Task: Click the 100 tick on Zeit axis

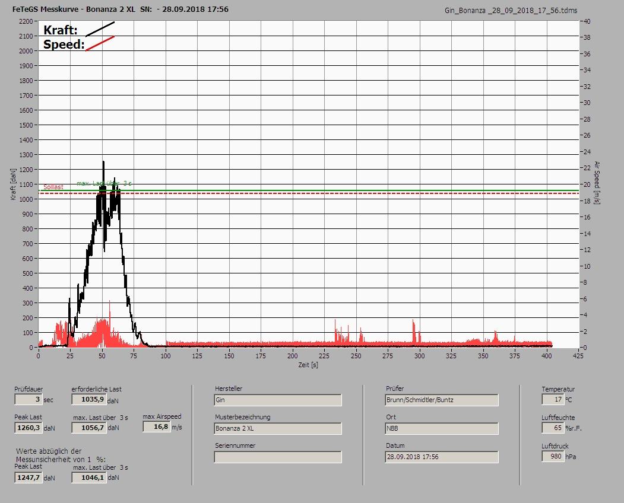Action: click(x=166, y=356)
